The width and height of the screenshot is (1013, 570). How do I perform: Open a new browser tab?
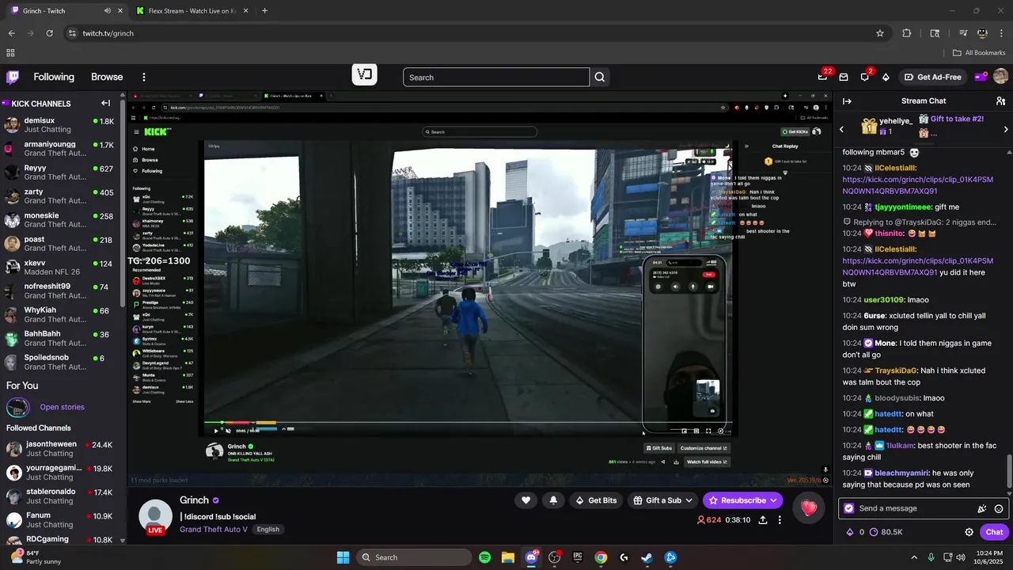(x=264, y=10)
